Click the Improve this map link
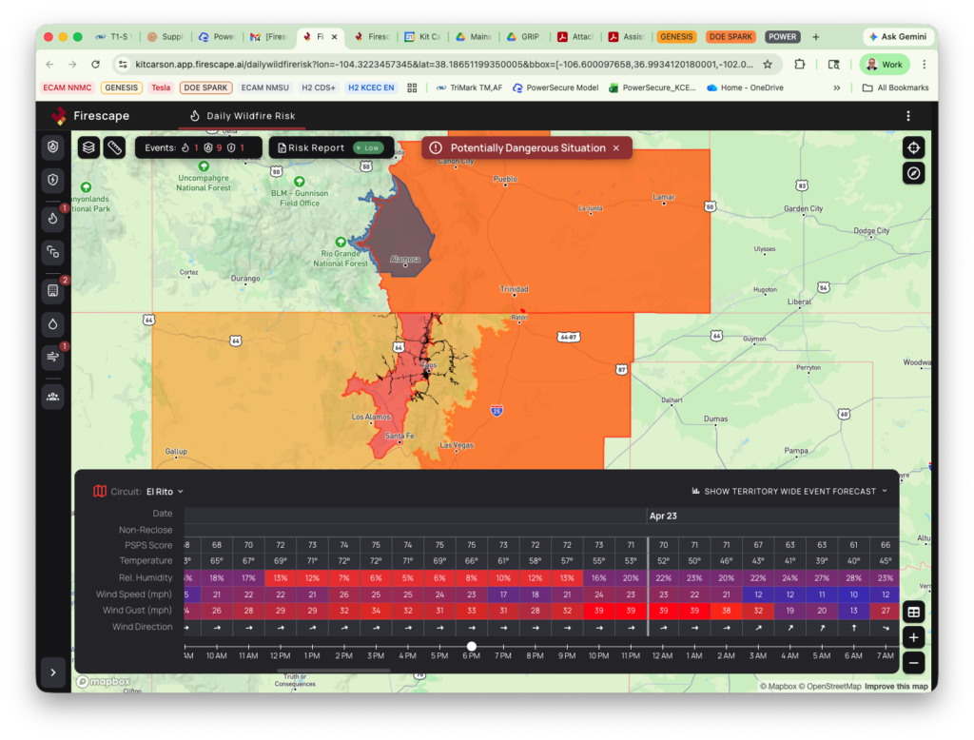974x740 pixels. (x=897, y=687)
